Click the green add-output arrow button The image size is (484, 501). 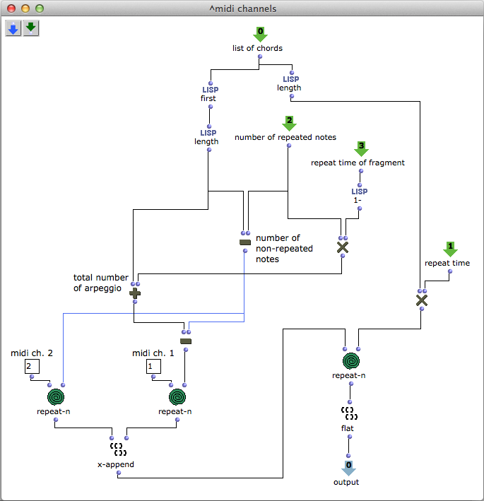(x=31, y=28)
